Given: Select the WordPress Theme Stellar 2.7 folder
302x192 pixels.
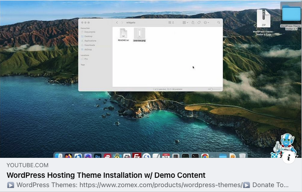Looking at the screenshot, I should [x=291, y=16].
